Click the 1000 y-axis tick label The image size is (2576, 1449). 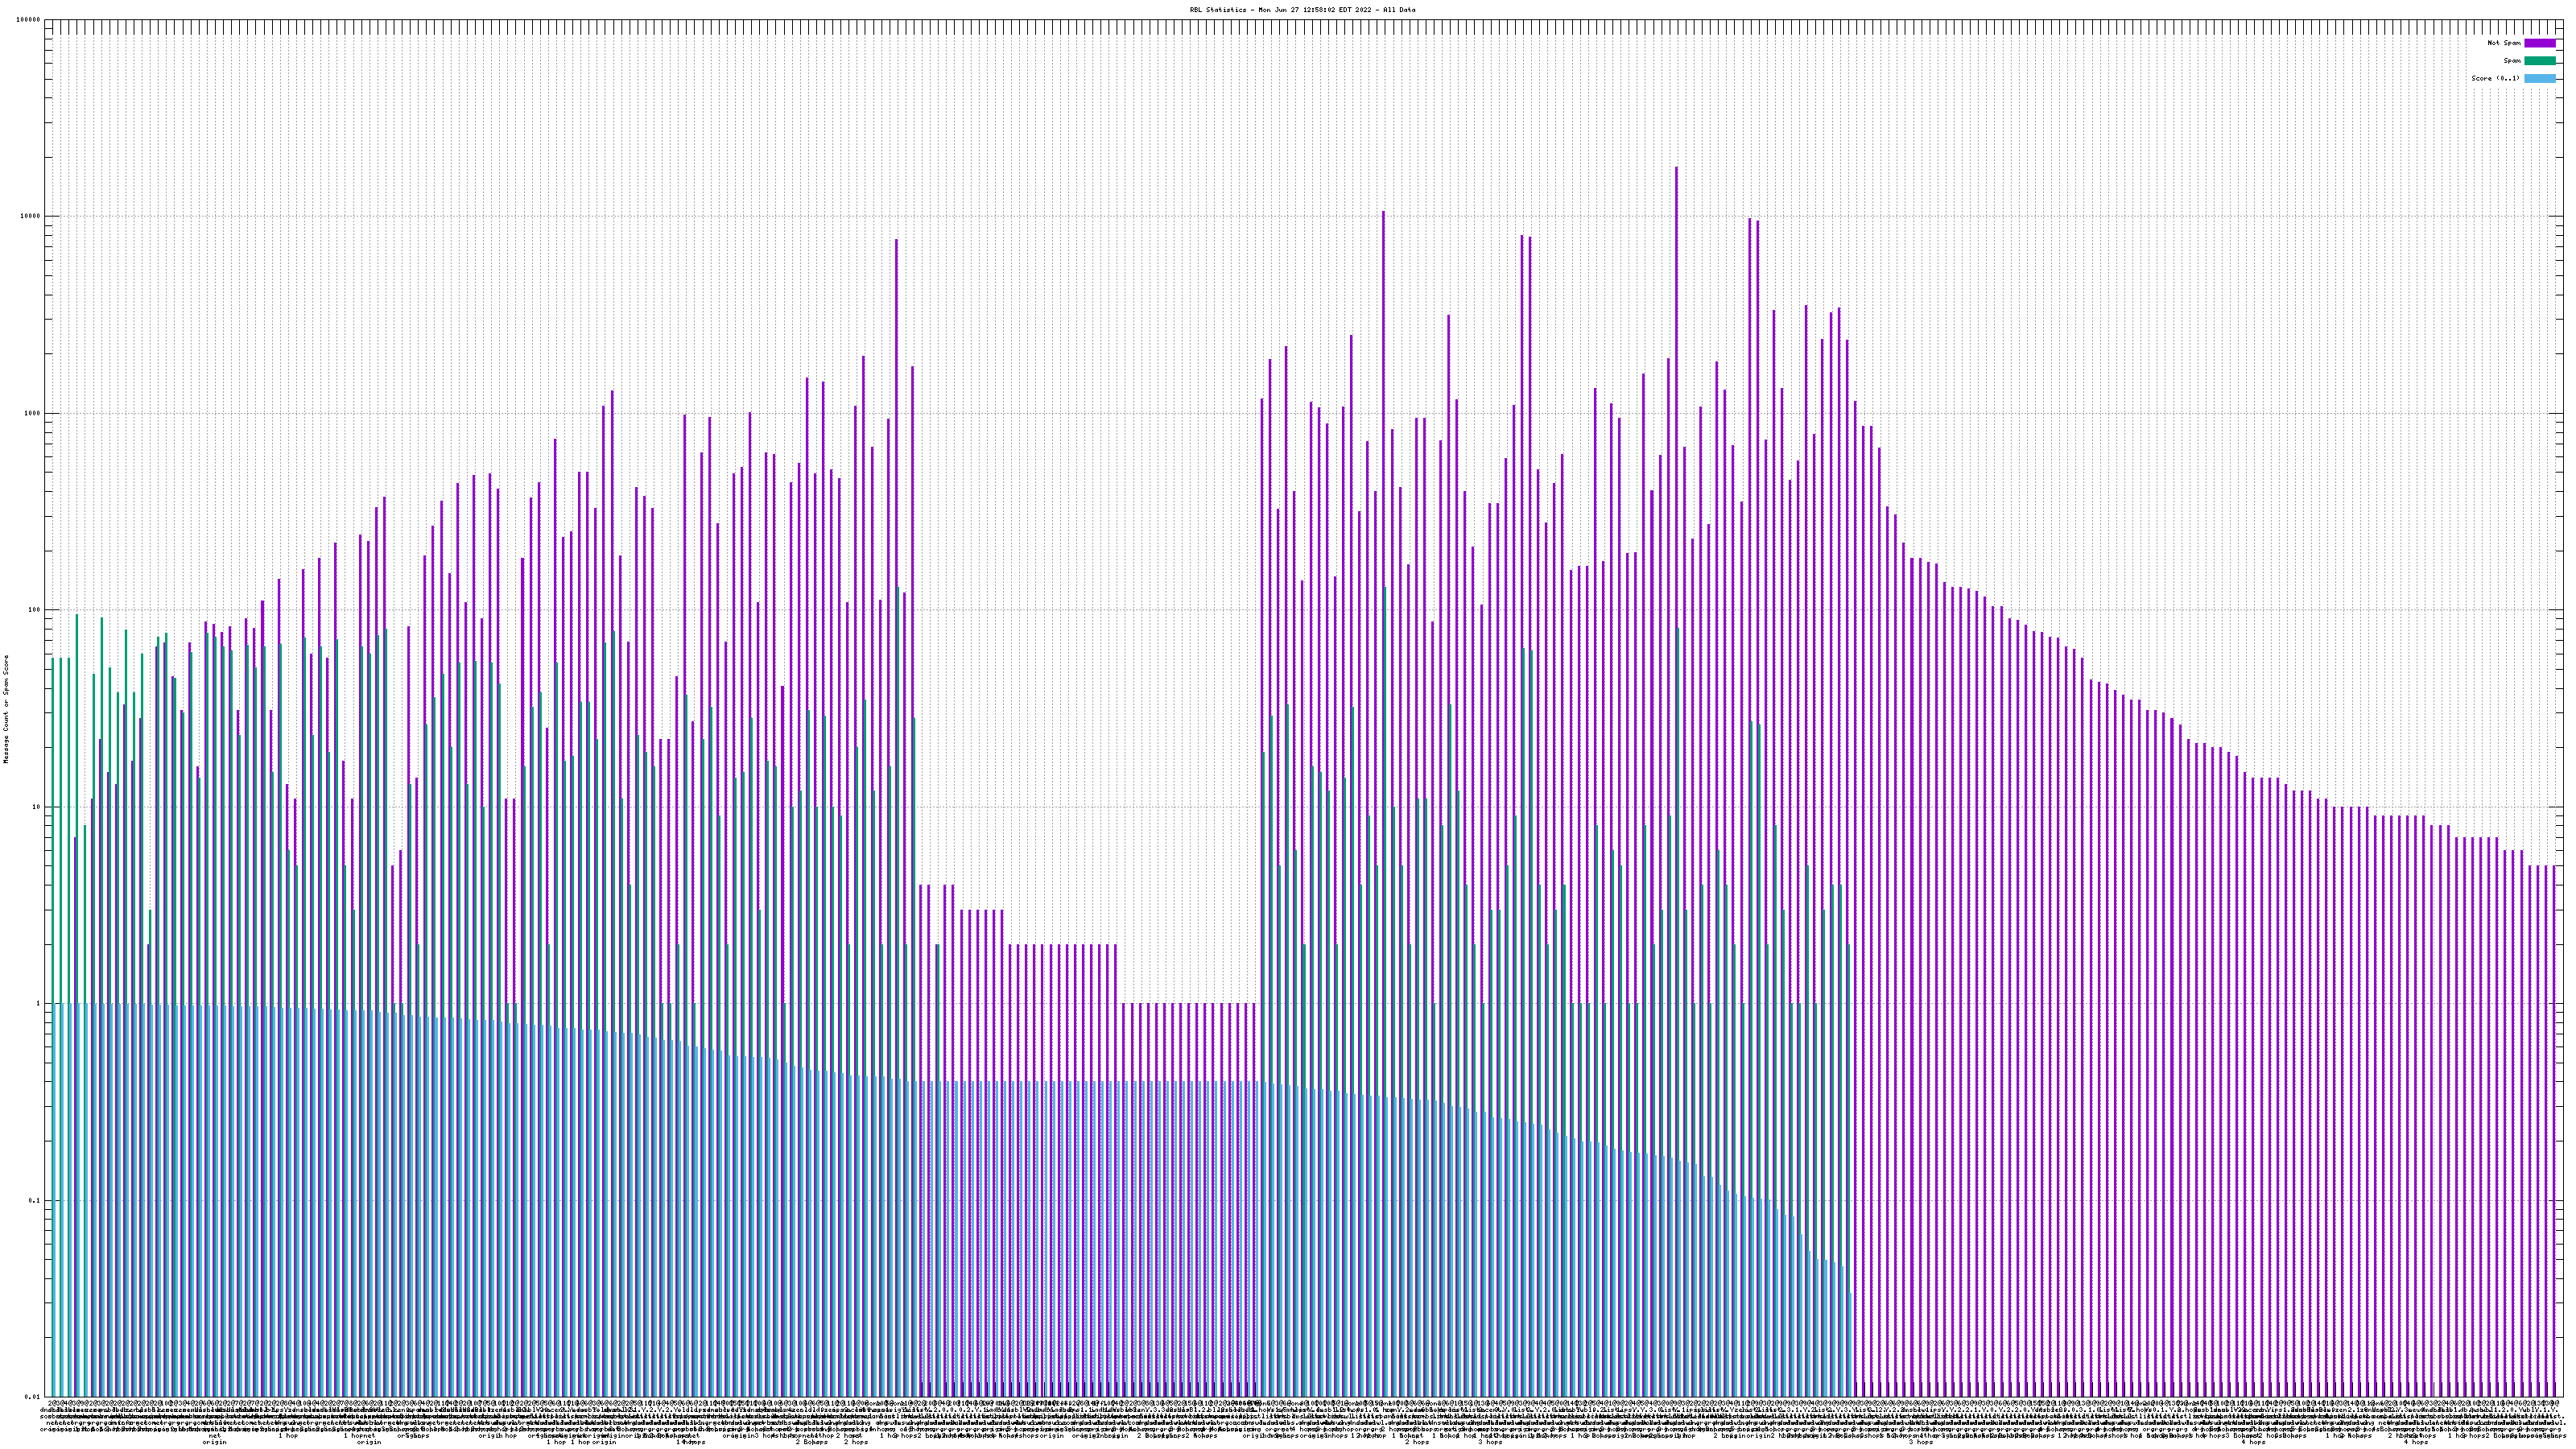pos(33,414)
